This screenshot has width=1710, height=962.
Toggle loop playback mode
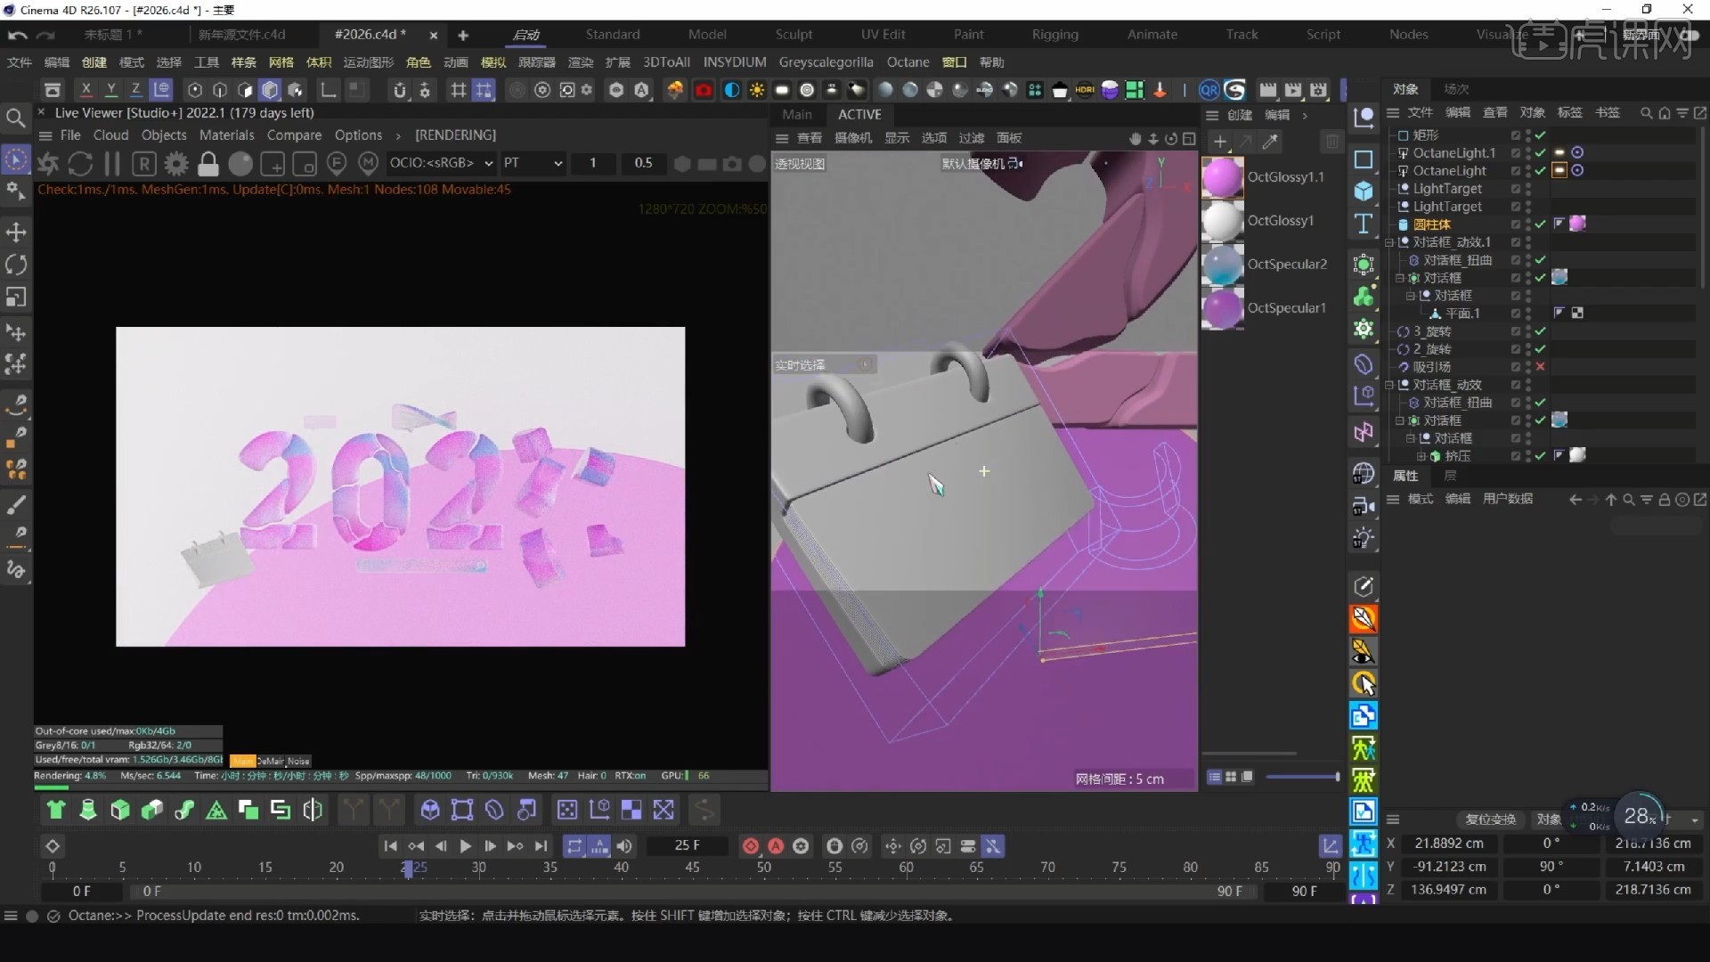[574, 846]
